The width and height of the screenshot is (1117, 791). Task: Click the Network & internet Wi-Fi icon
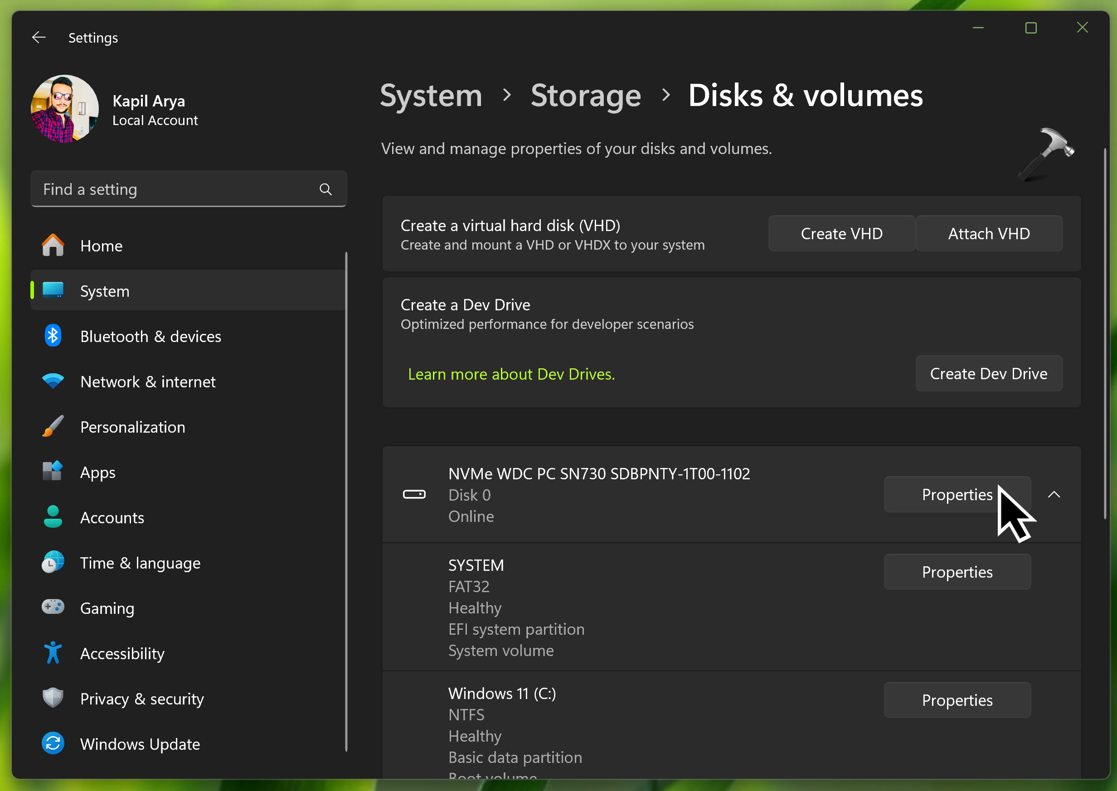[x=53, y=381]
